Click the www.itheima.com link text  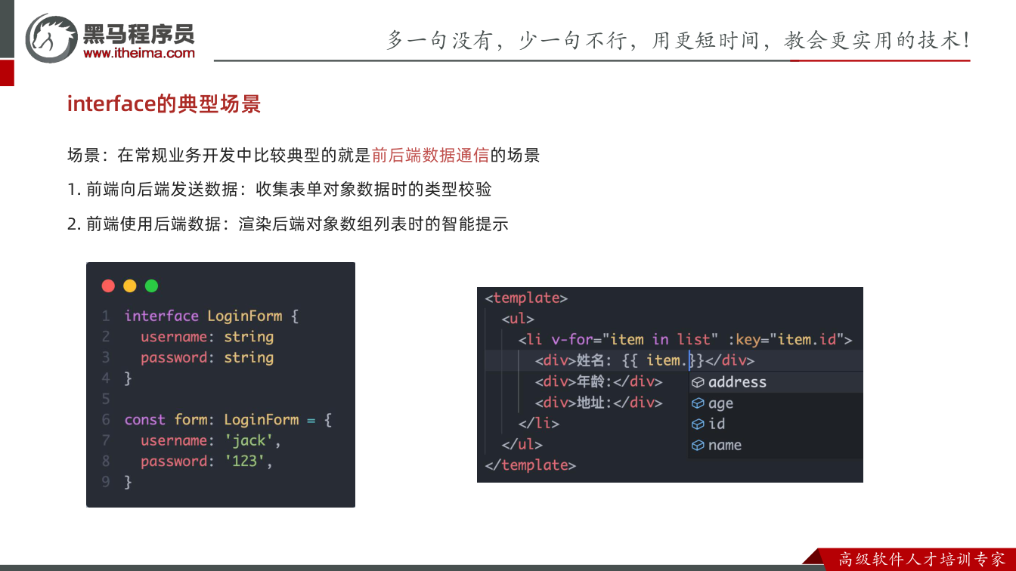(x=139, y=54)
